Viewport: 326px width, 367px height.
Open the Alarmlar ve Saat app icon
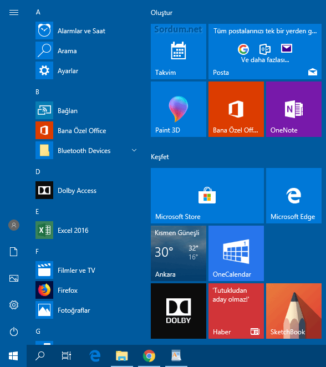tap(44, 30)
